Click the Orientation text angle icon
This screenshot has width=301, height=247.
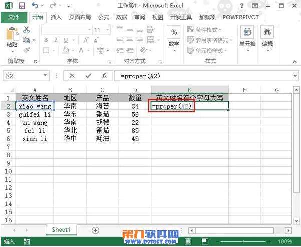[144, 50]
